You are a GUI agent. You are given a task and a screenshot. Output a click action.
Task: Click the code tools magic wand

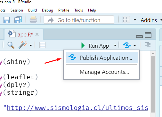tap(23, 45)
